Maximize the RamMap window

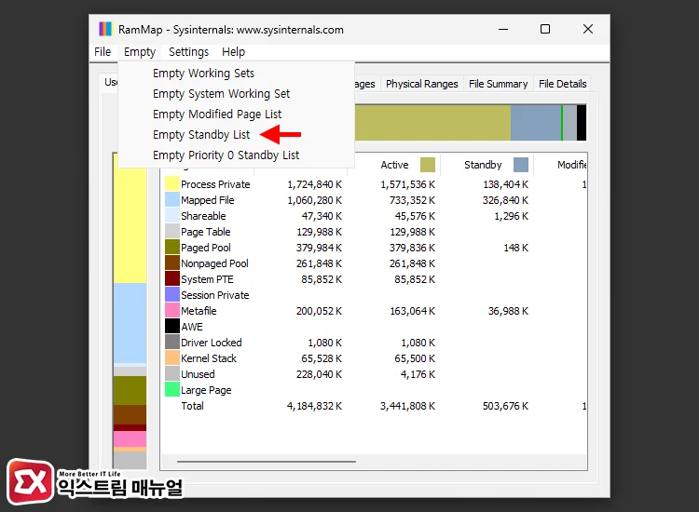coord(545,29)
